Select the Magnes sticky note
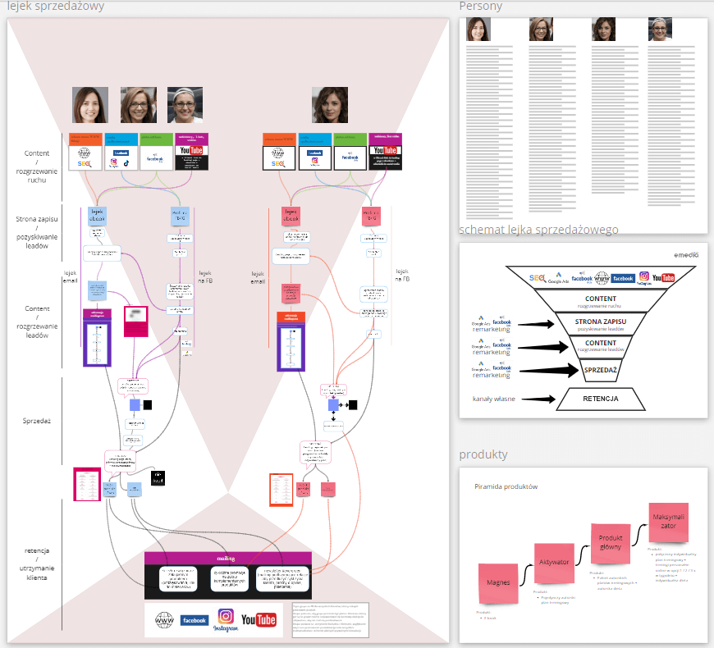The height and width of the screenshot is (648, 714). tap(499, 582)
